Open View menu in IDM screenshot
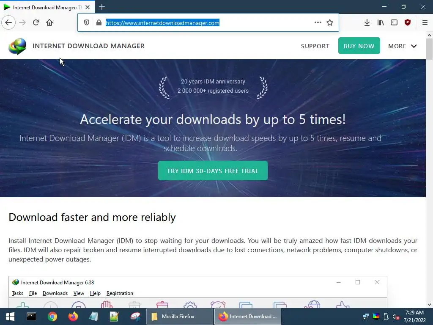The height and width of the screenshot is (325, 433). point(79,293)
